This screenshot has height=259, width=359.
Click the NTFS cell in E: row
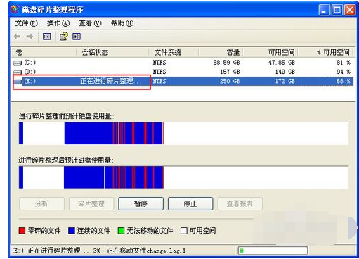click(x=159, y=81)
